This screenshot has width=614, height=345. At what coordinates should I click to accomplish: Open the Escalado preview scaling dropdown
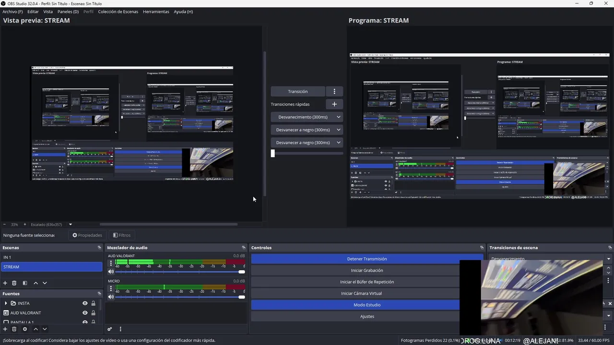click(71, 224)
